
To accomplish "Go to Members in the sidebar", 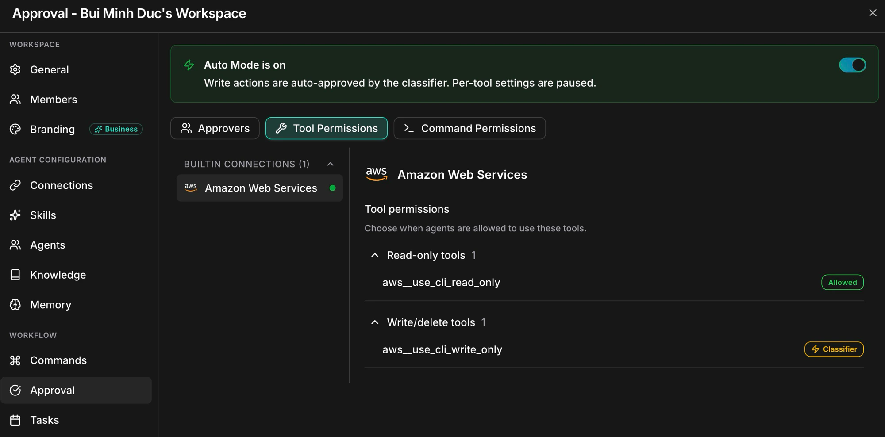I will click(76, 100).
